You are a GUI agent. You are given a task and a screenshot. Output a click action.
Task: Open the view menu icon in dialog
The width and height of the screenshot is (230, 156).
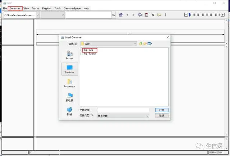coord(150,43)
